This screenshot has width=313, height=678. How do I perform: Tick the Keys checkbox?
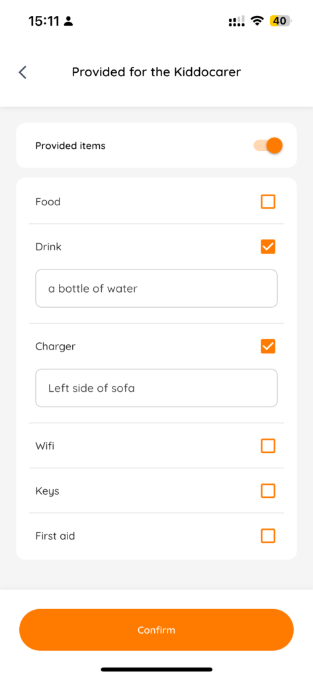tap(268, 491)
